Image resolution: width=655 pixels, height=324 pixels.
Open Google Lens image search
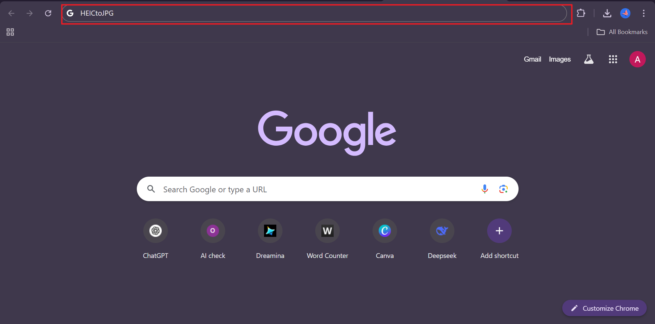[x=503, y=189]
